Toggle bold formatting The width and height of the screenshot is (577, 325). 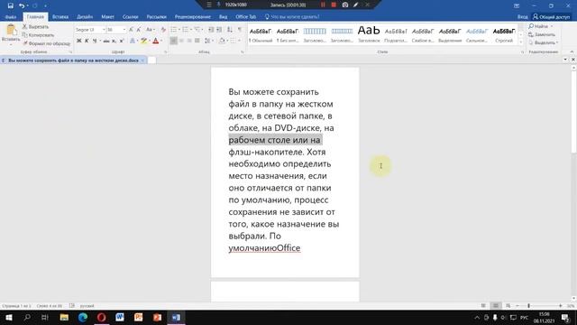click(x=78, y=41)
